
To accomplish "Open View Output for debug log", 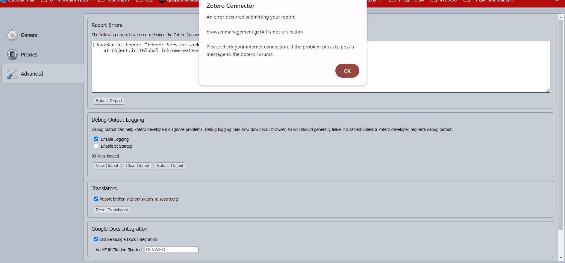I will pos(107,166).
